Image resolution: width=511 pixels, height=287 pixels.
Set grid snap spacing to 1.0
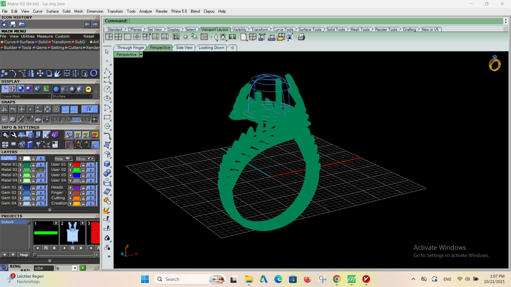point(85,119)
